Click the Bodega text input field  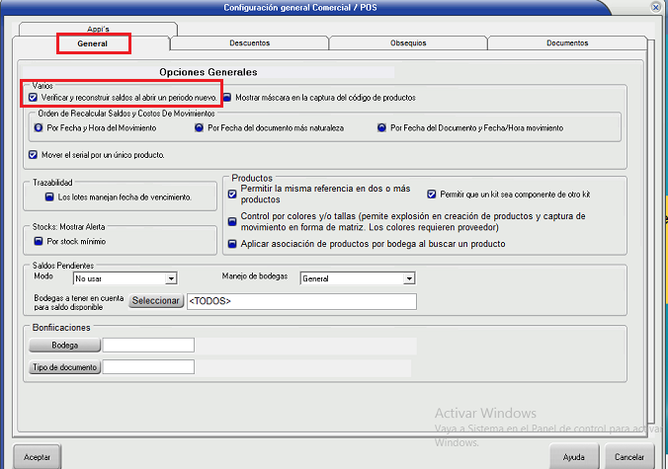point(148,346)
